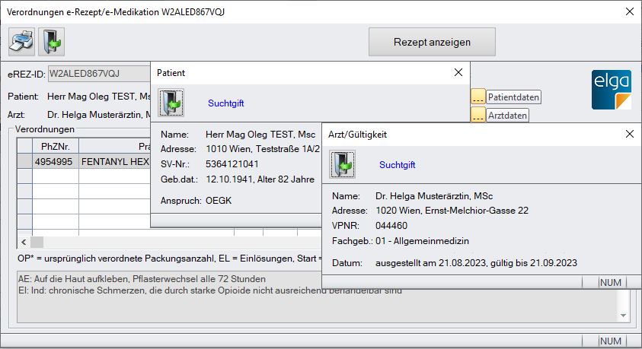Open the Patientdaten button
The height and width of the screenshot is (349, 642).
513,97
